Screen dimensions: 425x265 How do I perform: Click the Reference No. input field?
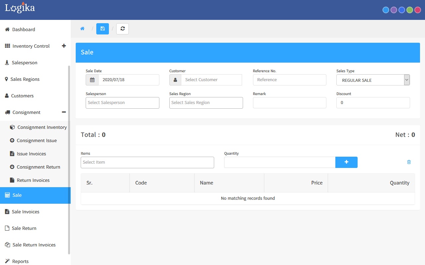click(290, 80)
